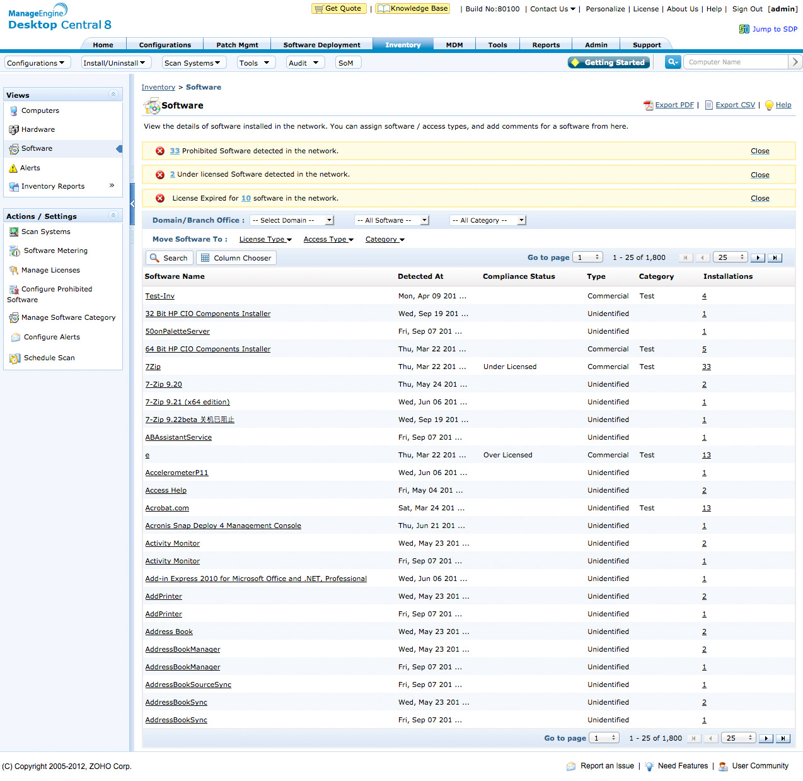Collapse the Actions / Settings panel
This screenshot has width=803, height=781.
point(113,216)
